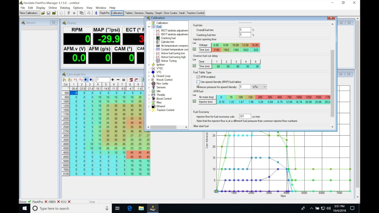Select the increment (+) icon in Cam angle toolbar
Image resolution: width=379 pixels, height=213 pixels.
pos(113,79)
